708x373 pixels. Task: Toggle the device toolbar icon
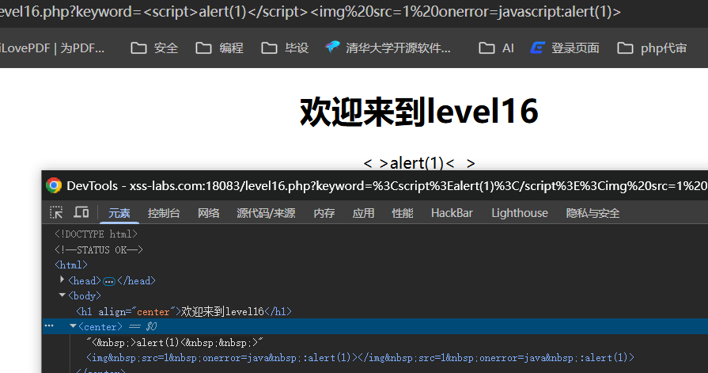[x=81, y=212]
